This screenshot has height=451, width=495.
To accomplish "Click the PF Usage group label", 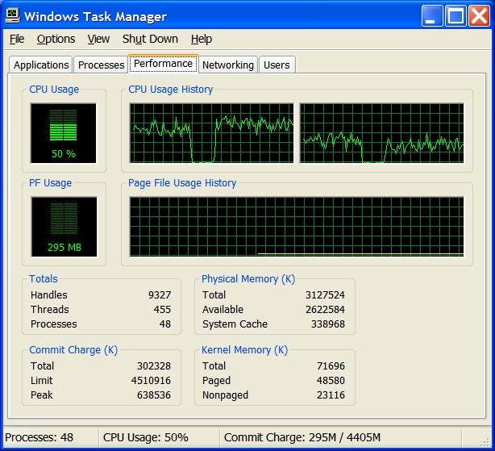I will tap(50, 183).
